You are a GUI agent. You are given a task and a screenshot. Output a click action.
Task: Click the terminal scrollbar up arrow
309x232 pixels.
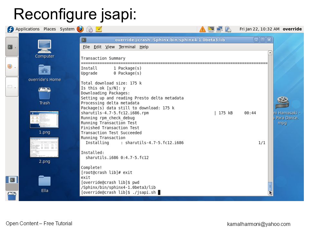tap(270, 53)
